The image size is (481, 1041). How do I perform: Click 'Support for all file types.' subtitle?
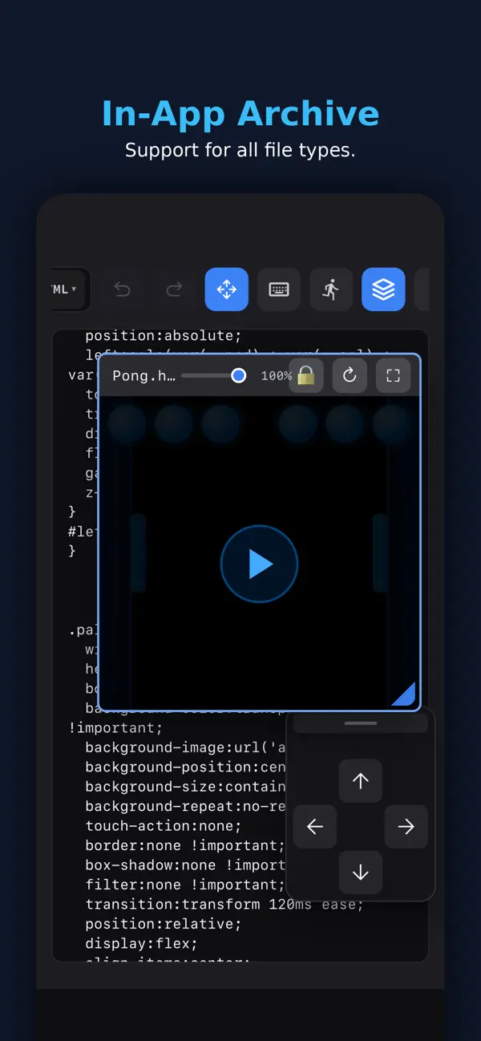point(240,150)
